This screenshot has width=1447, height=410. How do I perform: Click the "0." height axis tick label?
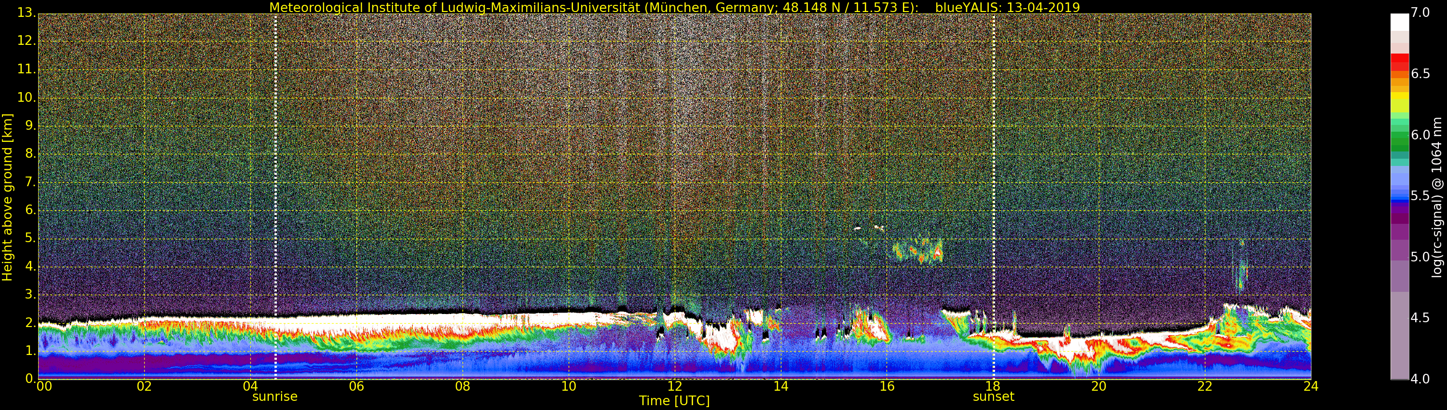point(30,379)
